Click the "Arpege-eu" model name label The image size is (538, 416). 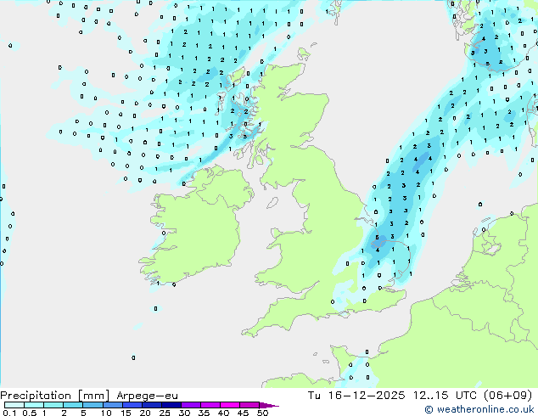(147, 396)
